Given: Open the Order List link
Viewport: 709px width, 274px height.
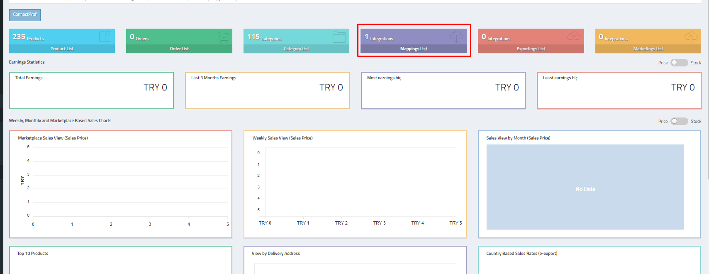Looking at the screenshot, I should click(x=179, y=49).
